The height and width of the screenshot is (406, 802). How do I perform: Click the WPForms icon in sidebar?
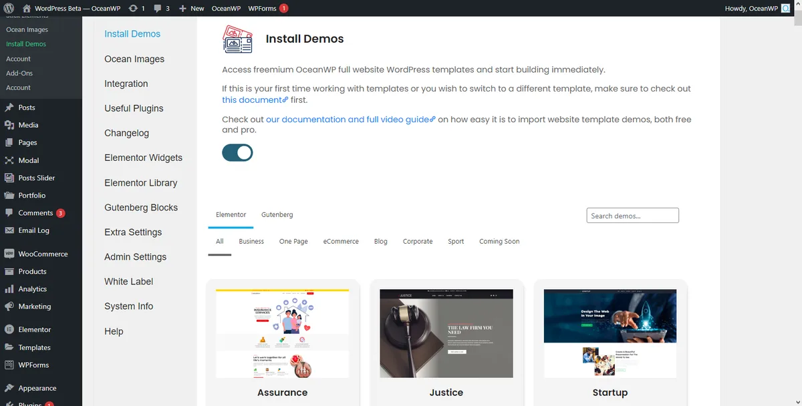(9, 365)
